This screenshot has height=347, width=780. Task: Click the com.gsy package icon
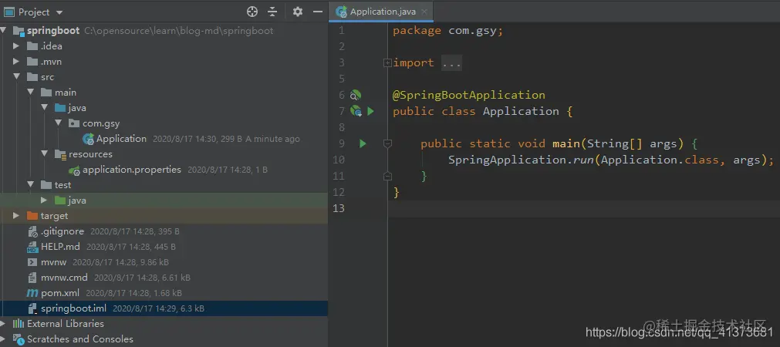(73, 123)
